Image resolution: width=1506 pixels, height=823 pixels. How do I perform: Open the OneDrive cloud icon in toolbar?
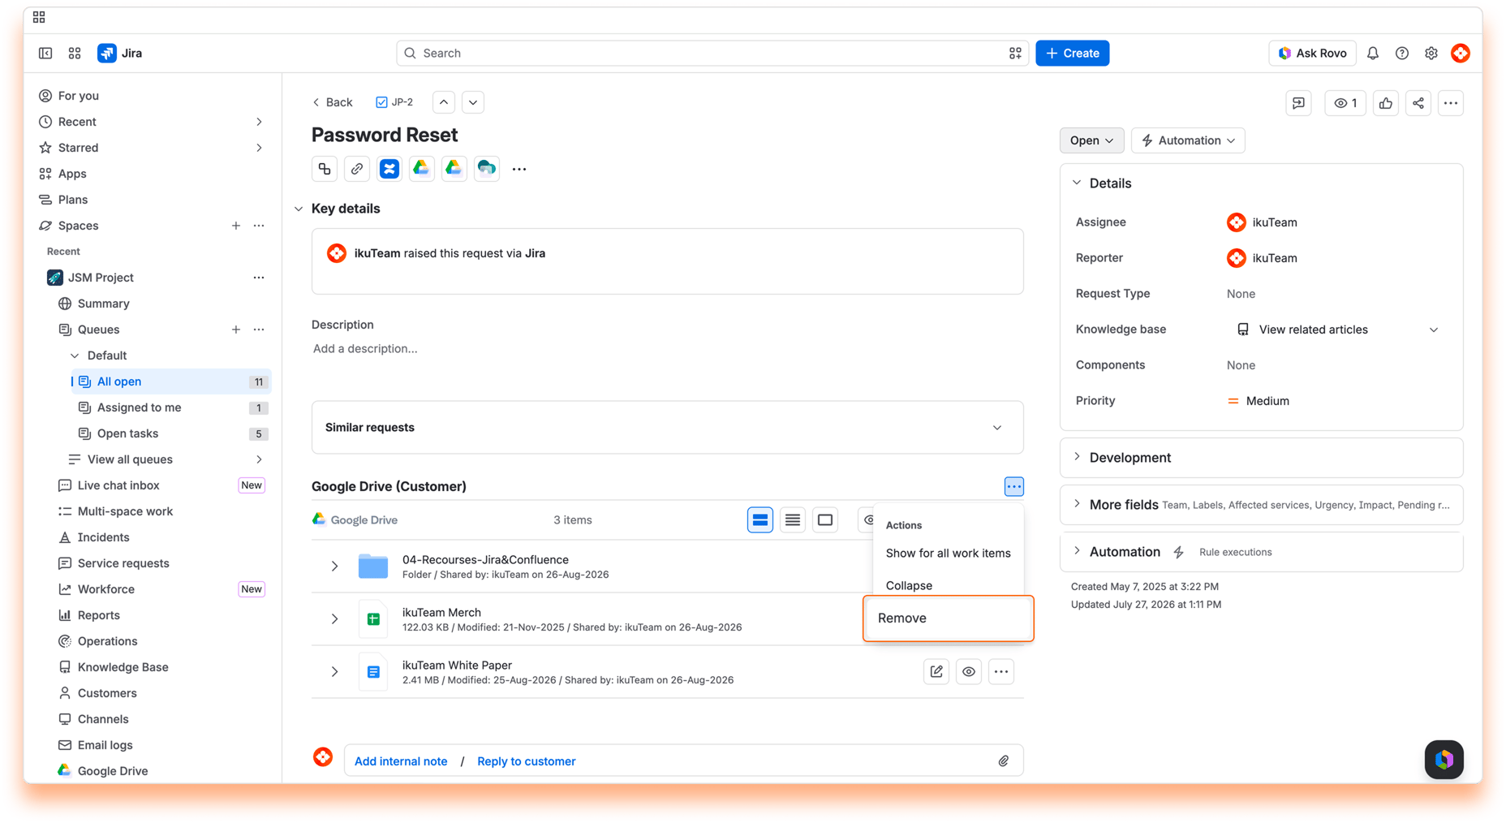point(487,169)
